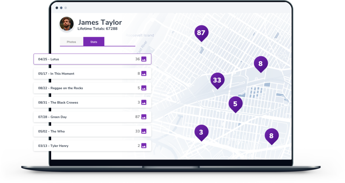Select the Stats tab
The height and width of the screenshot is (183, 345).
94,42
